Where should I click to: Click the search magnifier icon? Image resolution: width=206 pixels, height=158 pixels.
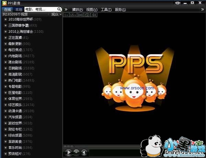click(59, 9)
